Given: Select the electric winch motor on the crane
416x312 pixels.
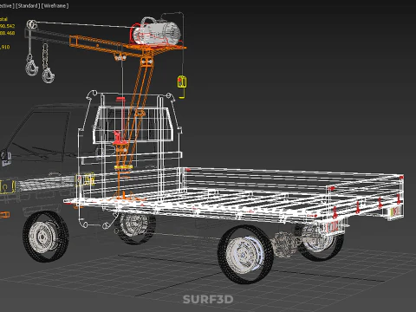Looking at the screenshot, I should (158, 31).
